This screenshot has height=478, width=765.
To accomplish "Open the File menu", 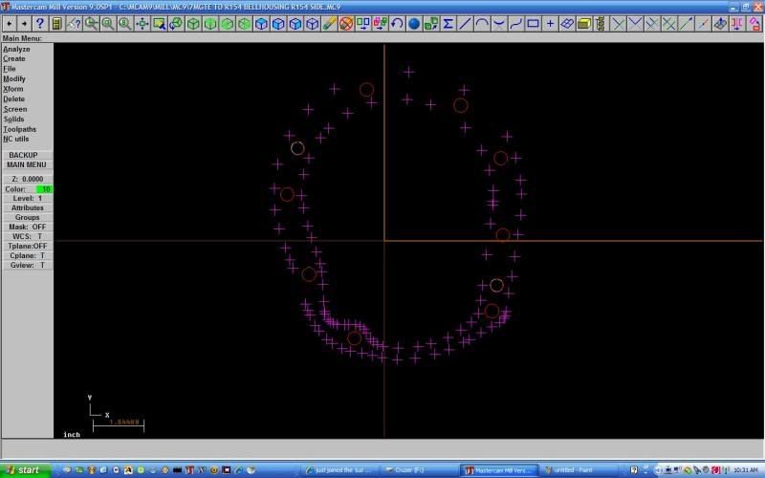I will point(10,69).
